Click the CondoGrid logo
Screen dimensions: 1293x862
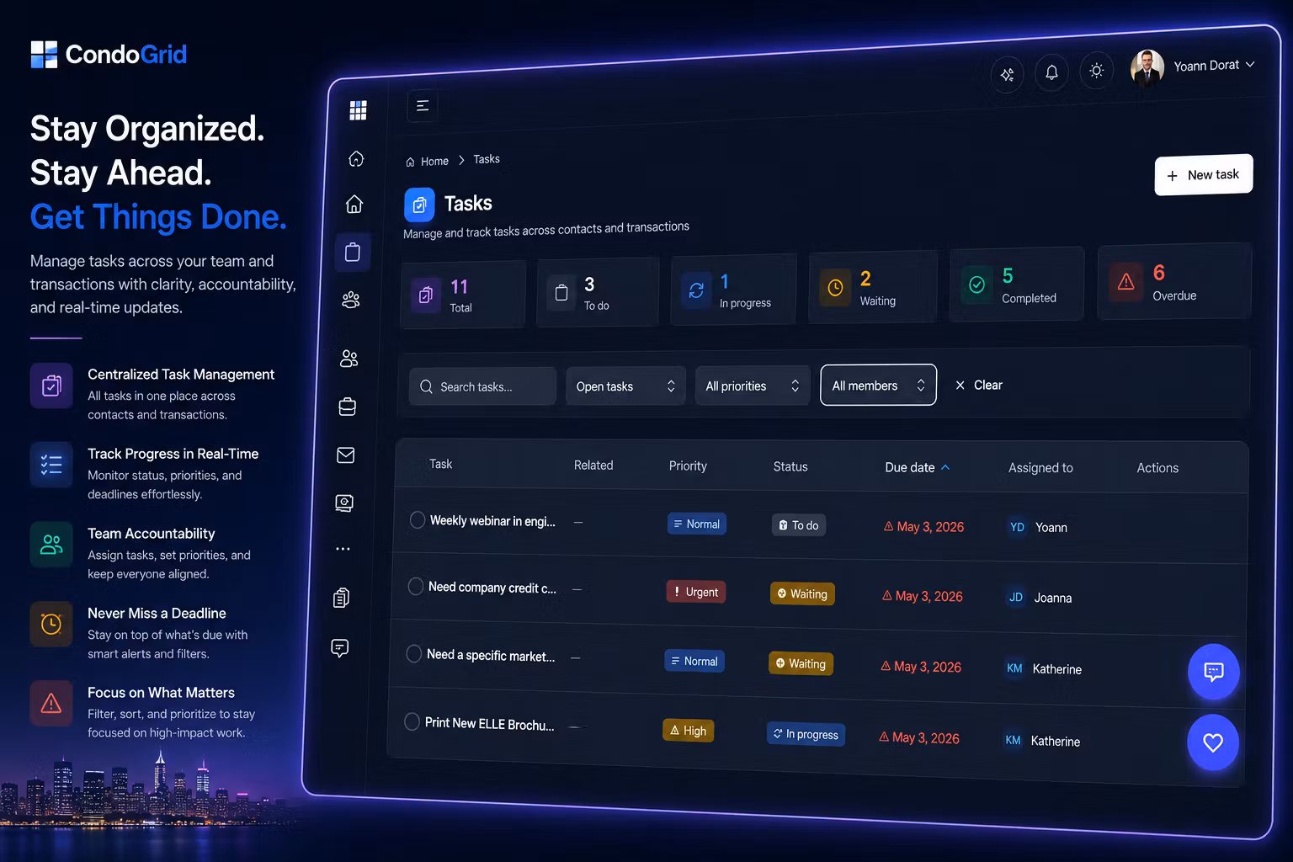(x=109, y=55)
